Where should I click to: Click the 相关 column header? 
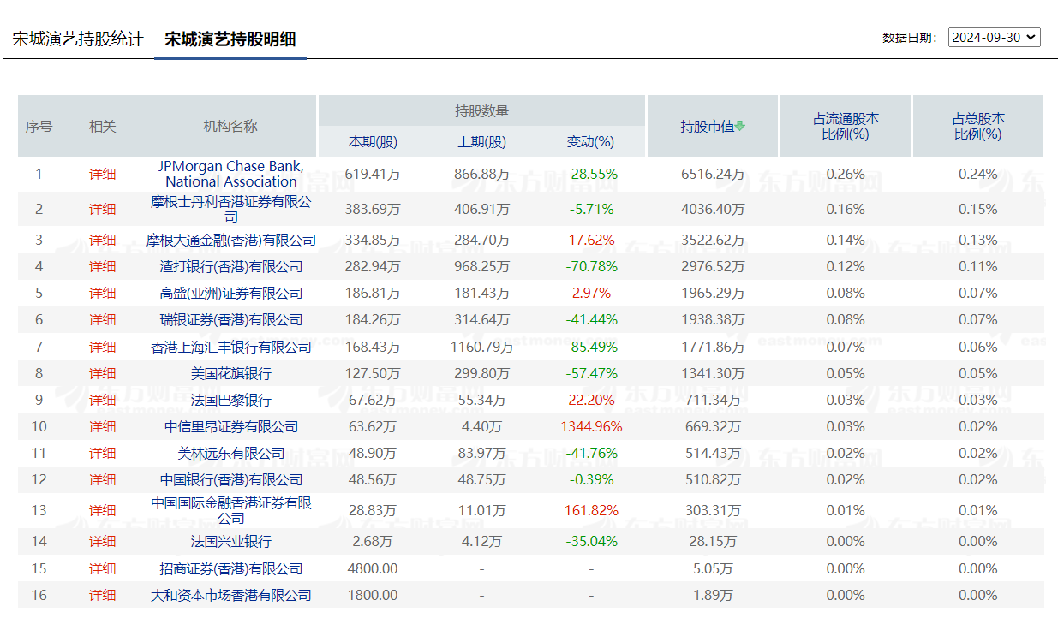point(102,126)
